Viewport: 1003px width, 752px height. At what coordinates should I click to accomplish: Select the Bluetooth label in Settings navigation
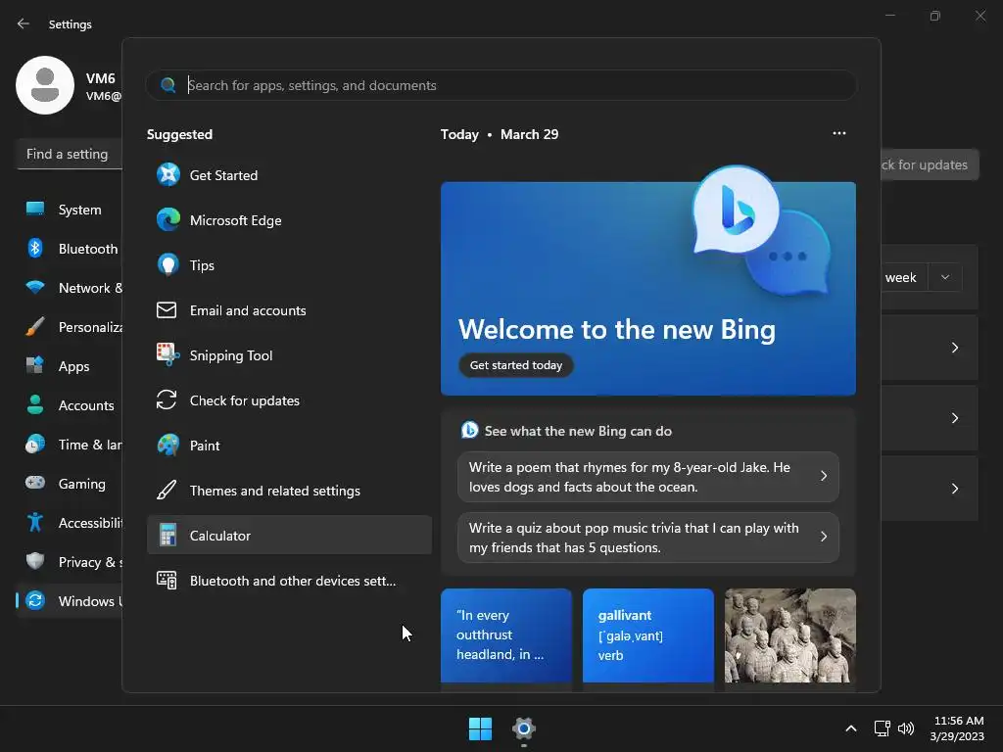(88, 249)
